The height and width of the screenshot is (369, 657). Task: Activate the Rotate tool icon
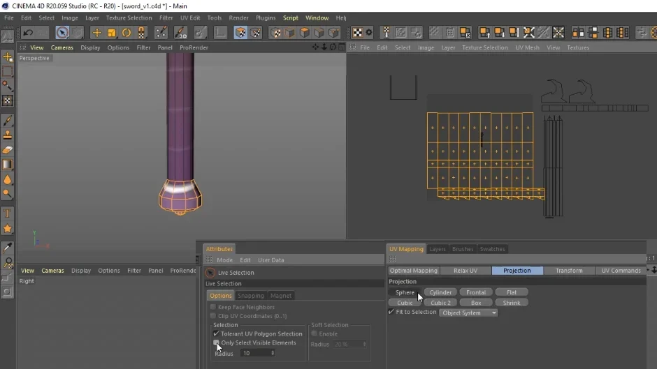[x=126, y=33]
